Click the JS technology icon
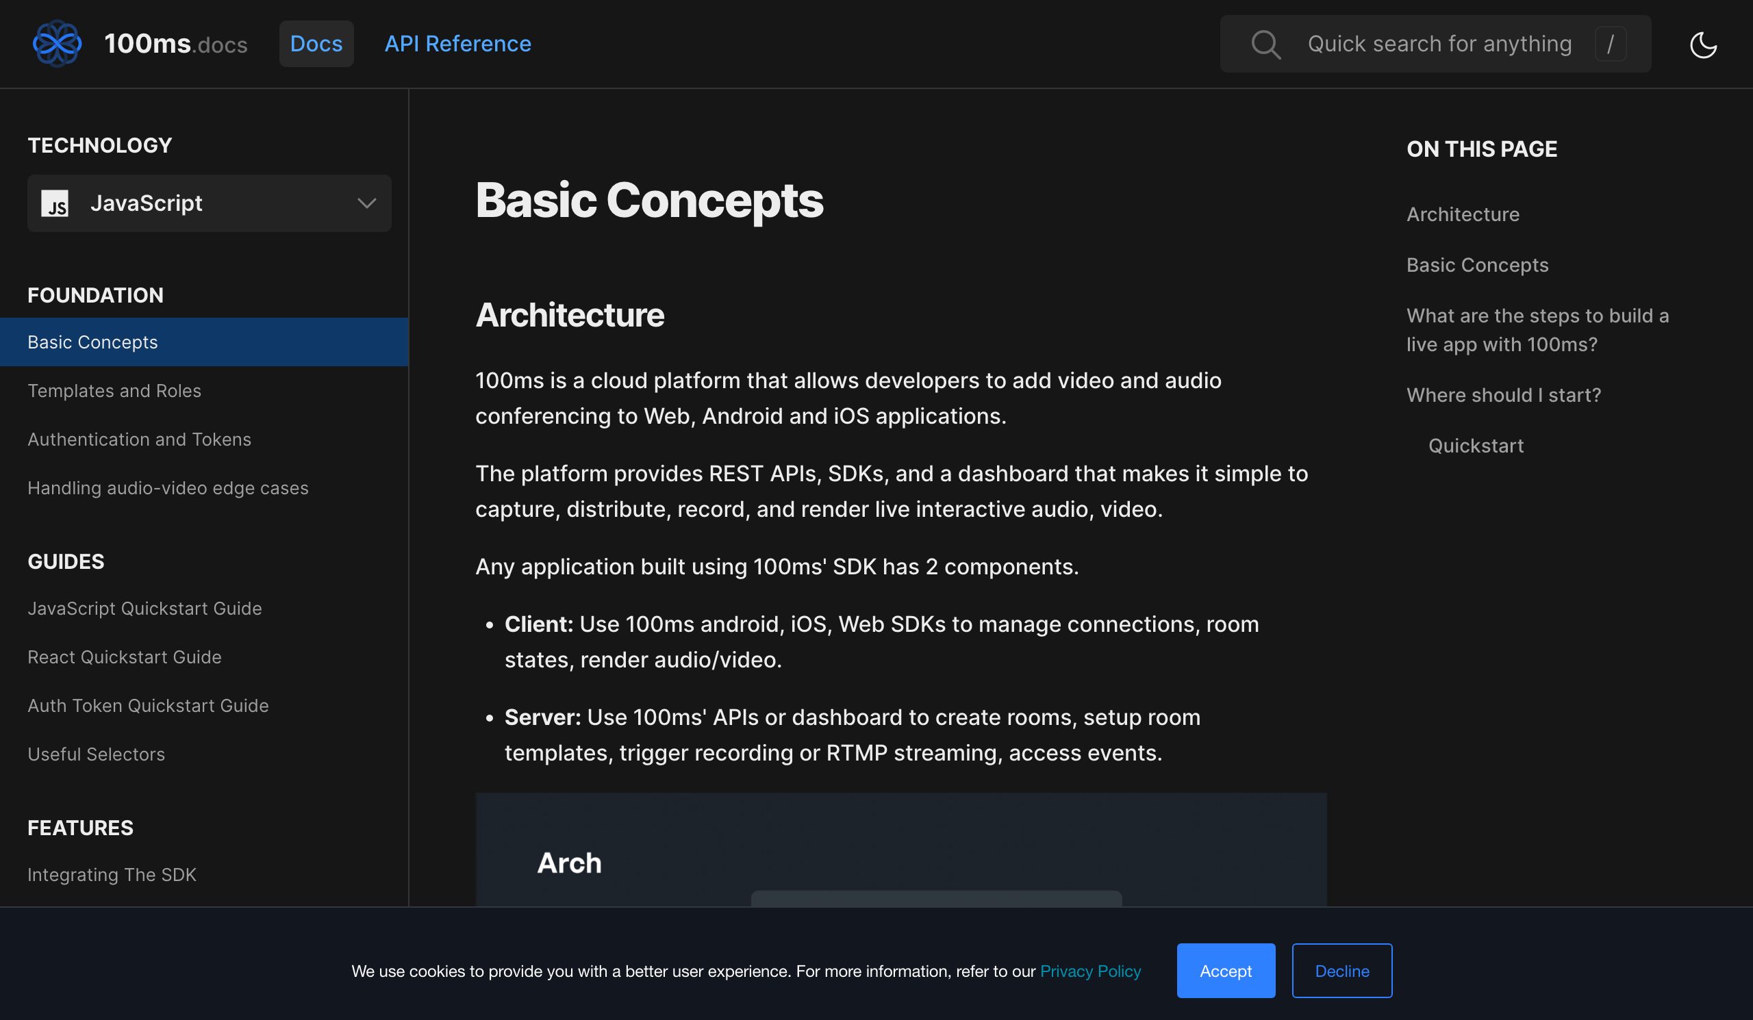 click(55, 203)
